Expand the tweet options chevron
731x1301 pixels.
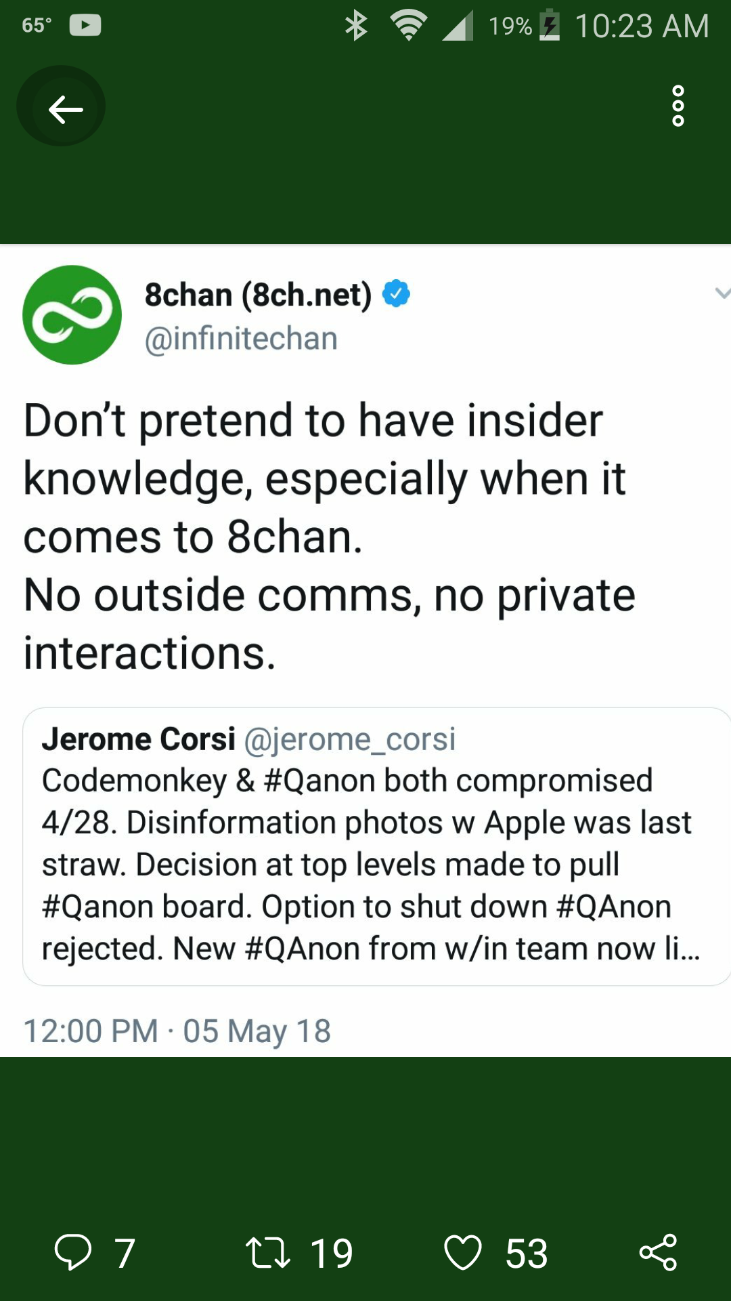tap(722, 293)
